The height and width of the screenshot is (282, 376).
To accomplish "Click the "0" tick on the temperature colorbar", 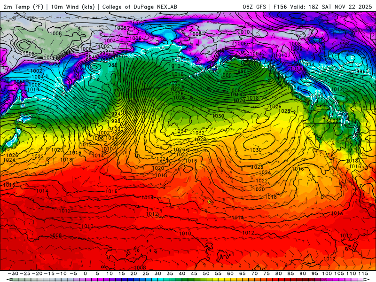I will (86, 274).
